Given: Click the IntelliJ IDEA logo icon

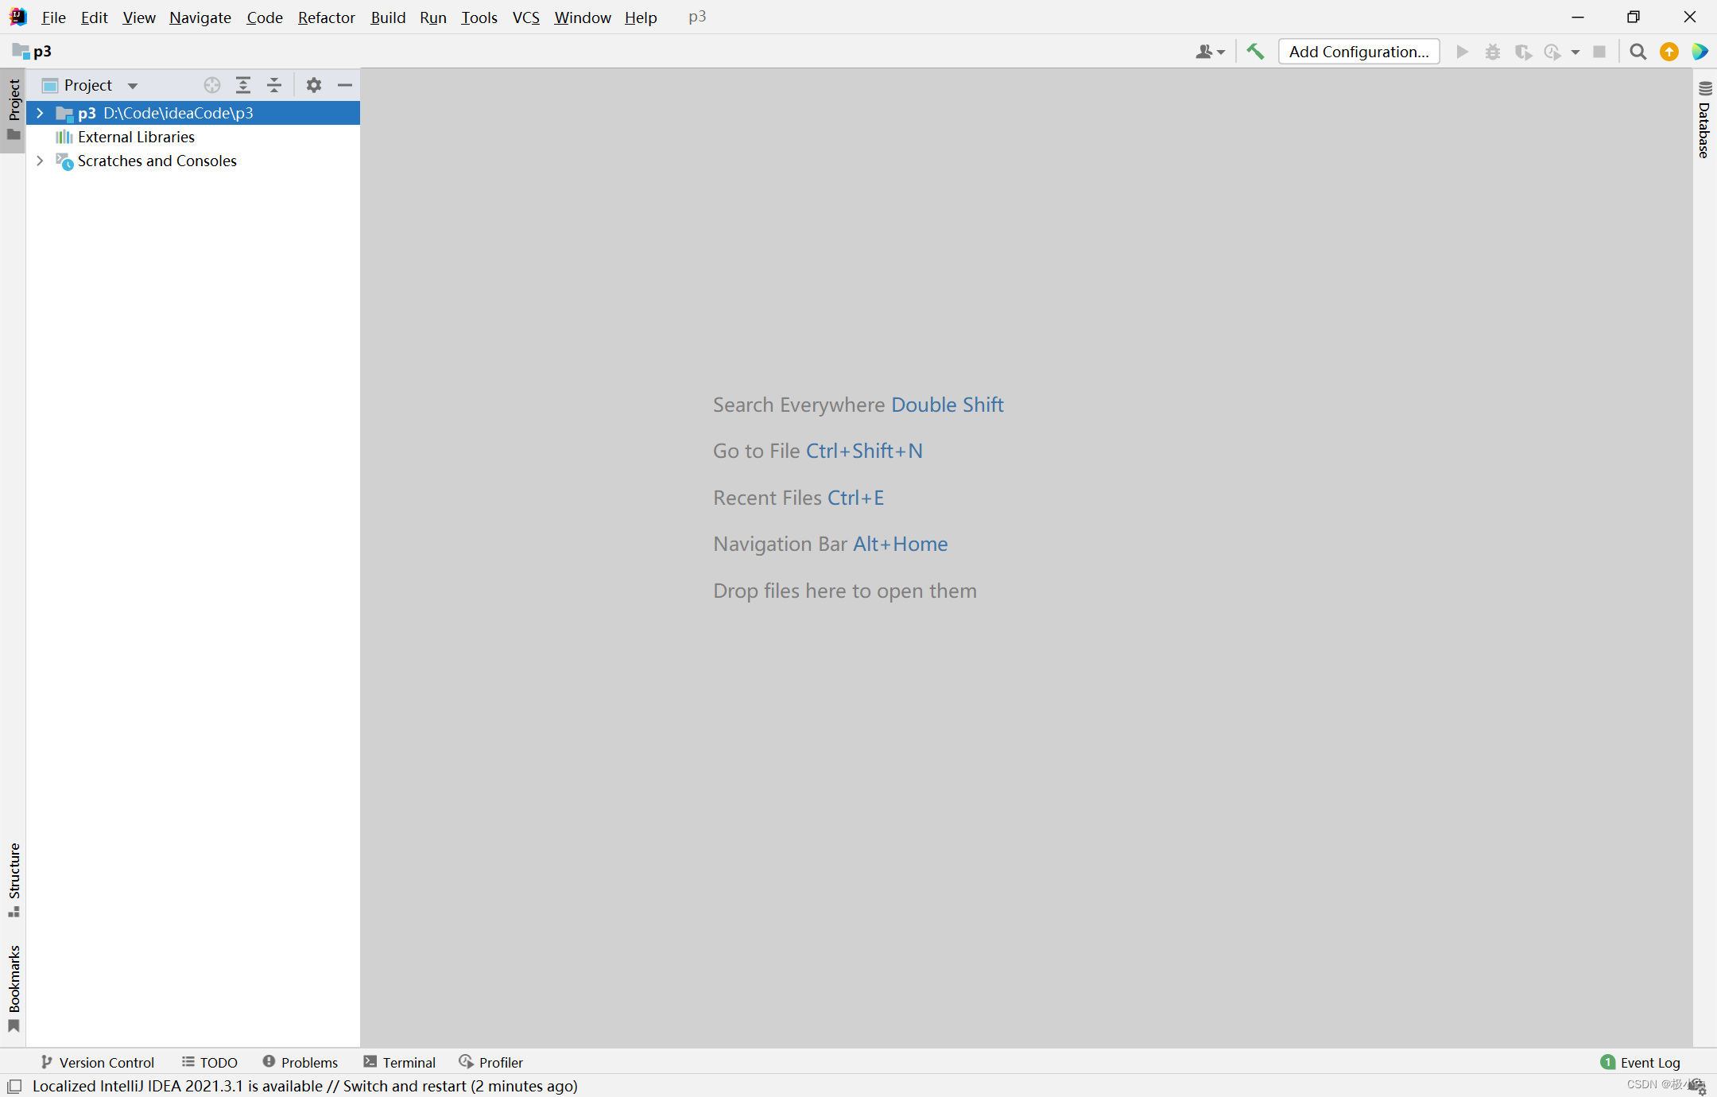Looking at the screenshot, I should (17, 17).
